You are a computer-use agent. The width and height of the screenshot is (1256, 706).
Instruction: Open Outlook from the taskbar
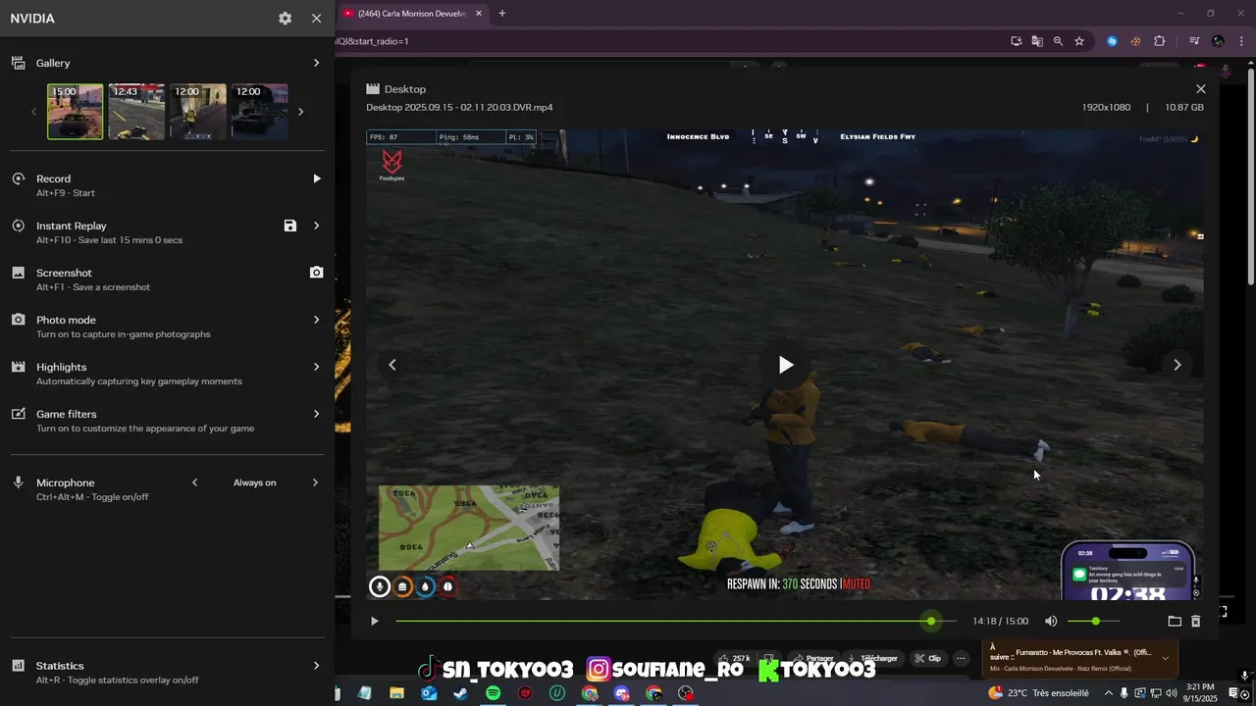pyautogui.click(x=429, y=693)
